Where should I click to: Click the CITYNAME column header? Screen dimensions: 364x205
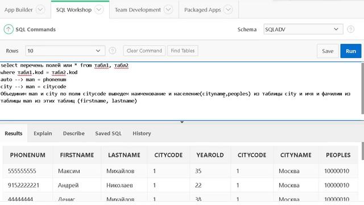click(296, 155)
